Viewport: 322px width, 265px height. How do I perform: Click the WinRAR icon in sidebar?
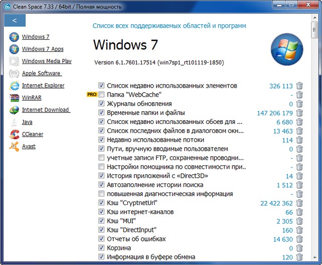click(x=14, y=98)
